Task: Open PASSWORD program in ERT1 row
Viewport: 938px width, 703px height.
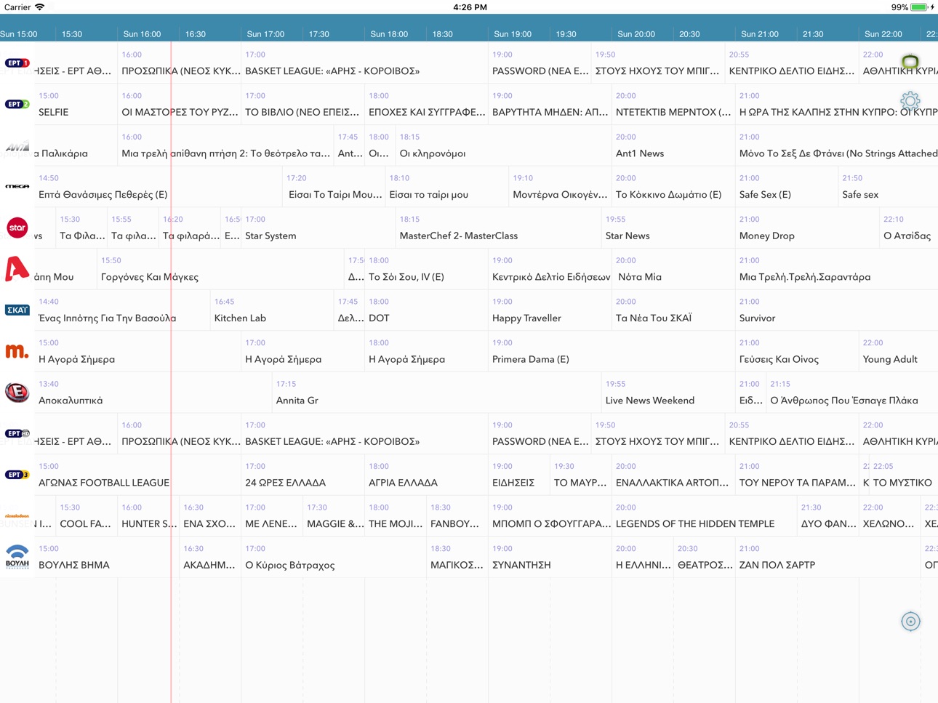Action: 540,63
